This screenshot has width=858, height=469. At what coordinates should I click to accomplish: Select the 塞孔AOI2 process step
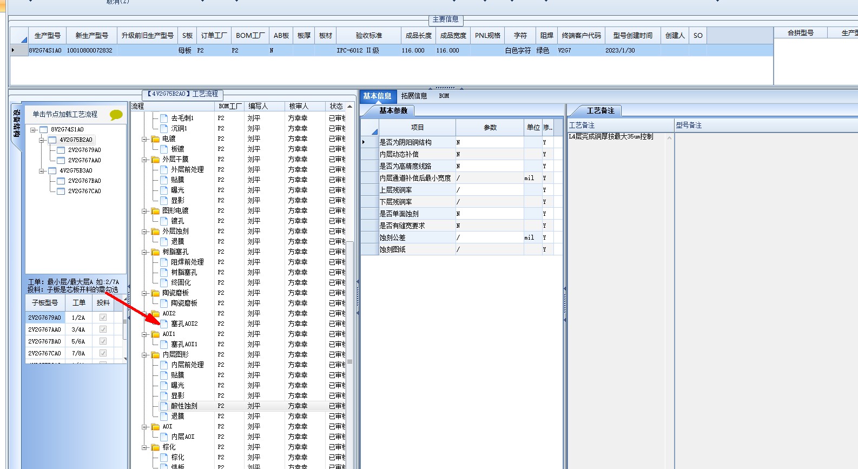click(x=184, y=324)
